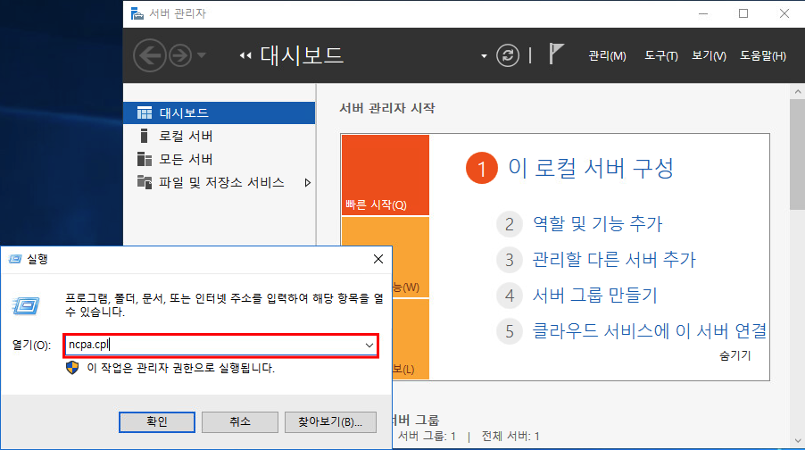805x450 pixels.
Task: Maximize the Server Manager window
Action: tap(743, 14)
